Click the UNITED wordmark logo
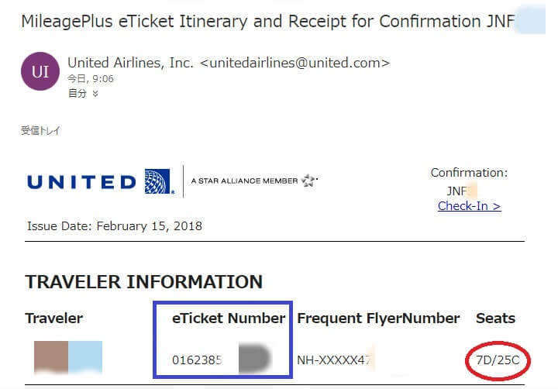 pyautogui.click(x=81, y=182)
